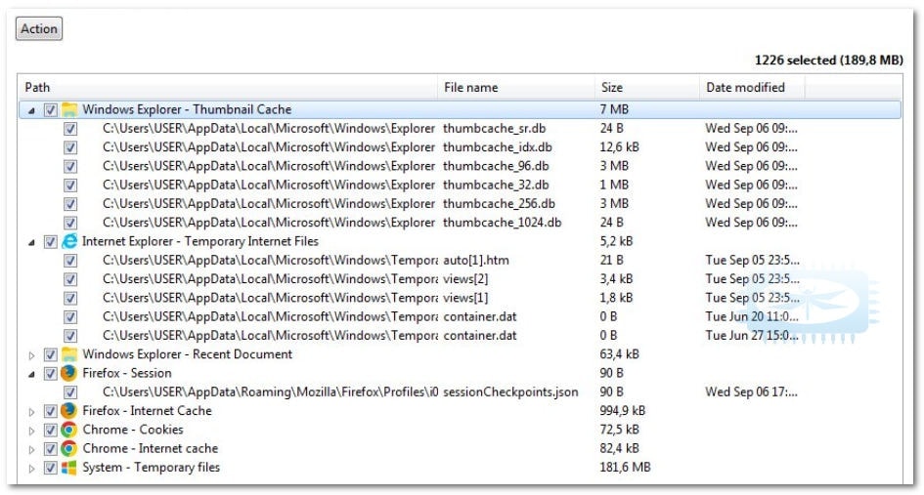Toggle checkbox for views[1]
This screenshot has width=924, height=495.
click(x=70, y=298)
